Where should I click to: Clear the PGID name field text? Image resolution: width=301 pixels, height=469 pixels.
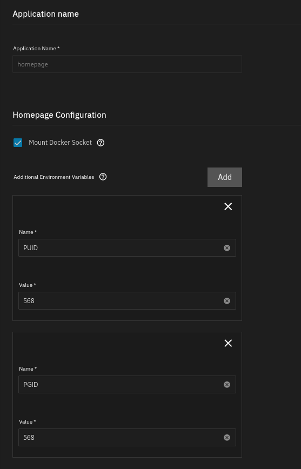click(x=227, y=384)
